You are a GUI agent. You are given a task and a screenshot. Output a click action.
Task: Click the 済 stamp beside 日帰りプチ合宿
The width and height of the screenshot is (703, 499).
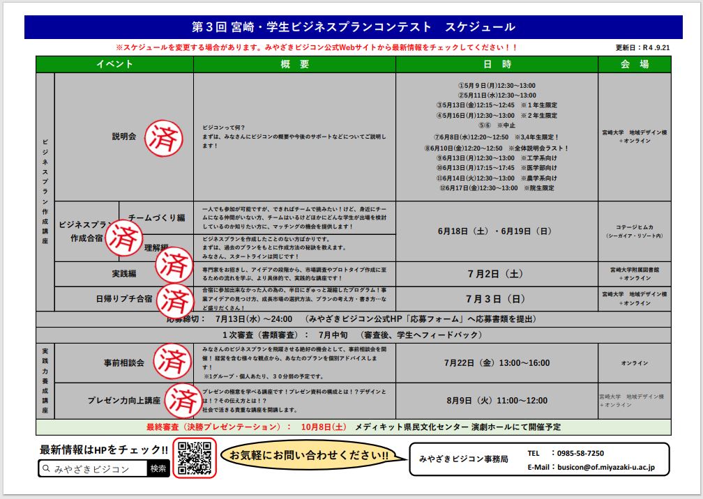(175, 300)
